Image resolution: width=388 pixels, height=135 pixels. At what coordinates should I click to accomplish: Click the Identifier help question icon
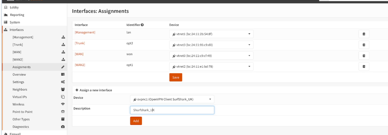click(x=142, y=25)
